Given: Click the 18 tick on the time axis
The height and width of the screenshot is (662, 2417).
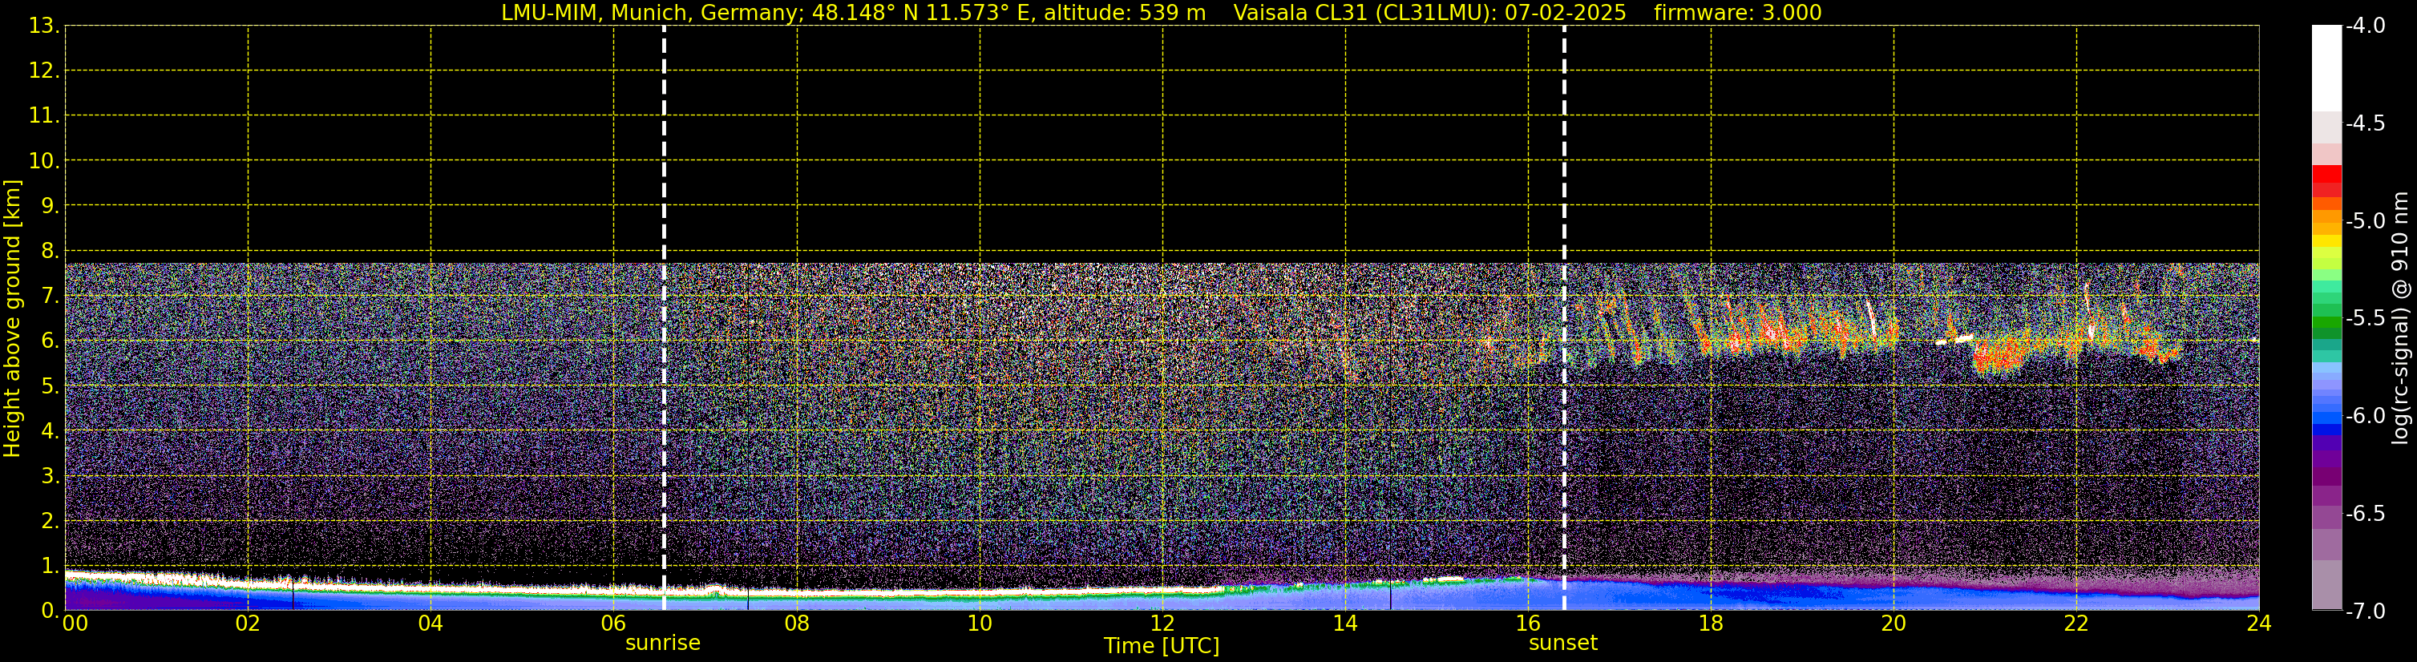Looking at the screenshot, I should pos(1711,624).
